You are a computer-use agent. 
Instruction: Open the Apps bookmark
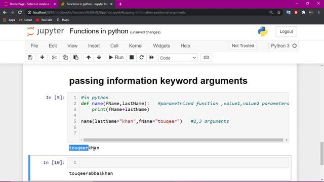coord(9,20)
